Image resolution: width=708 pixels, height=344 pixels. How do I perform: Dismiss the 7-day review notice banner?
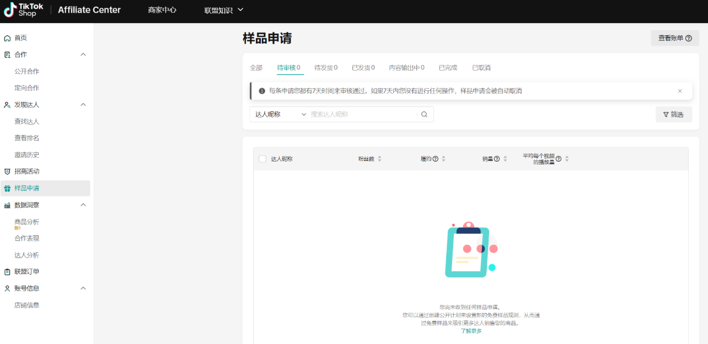[680, 90]
